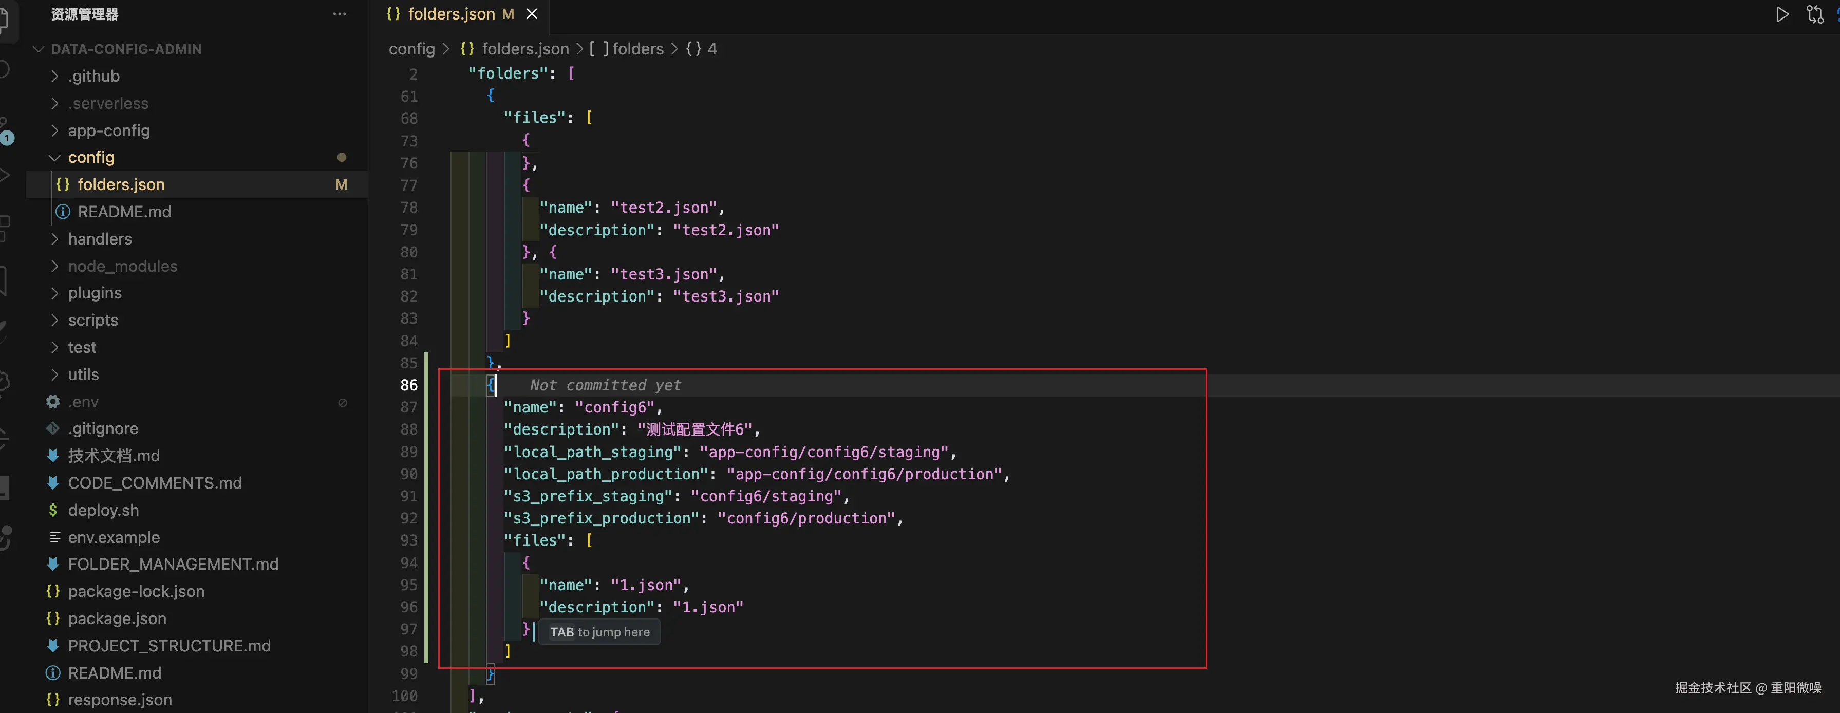Close the folders.json editor tab
The image size is (1840, 713).
pos(532,14)
